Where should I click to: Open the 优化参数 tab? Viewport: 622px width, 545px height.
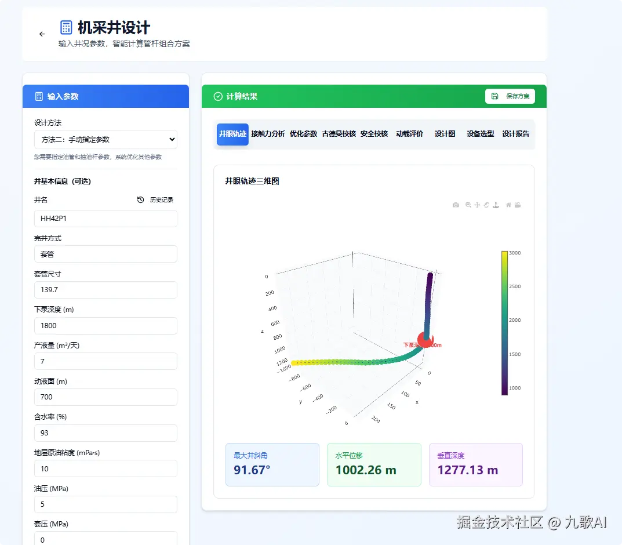coord(303,134)
